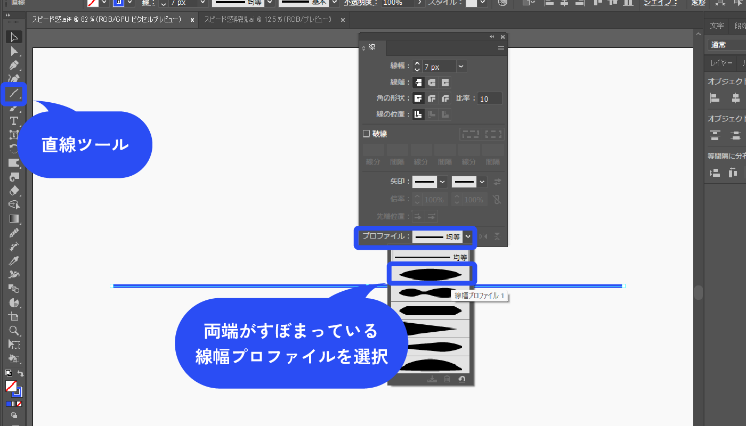Swap fill and stroke colors

(x=20, y=374)
